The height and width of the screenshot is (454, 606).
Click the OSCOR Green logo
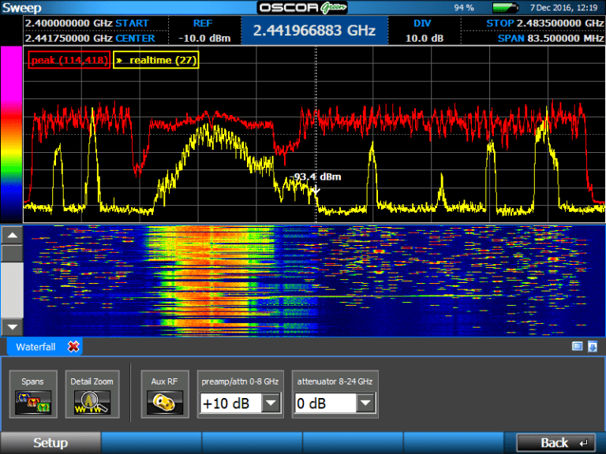coord(302,7)
